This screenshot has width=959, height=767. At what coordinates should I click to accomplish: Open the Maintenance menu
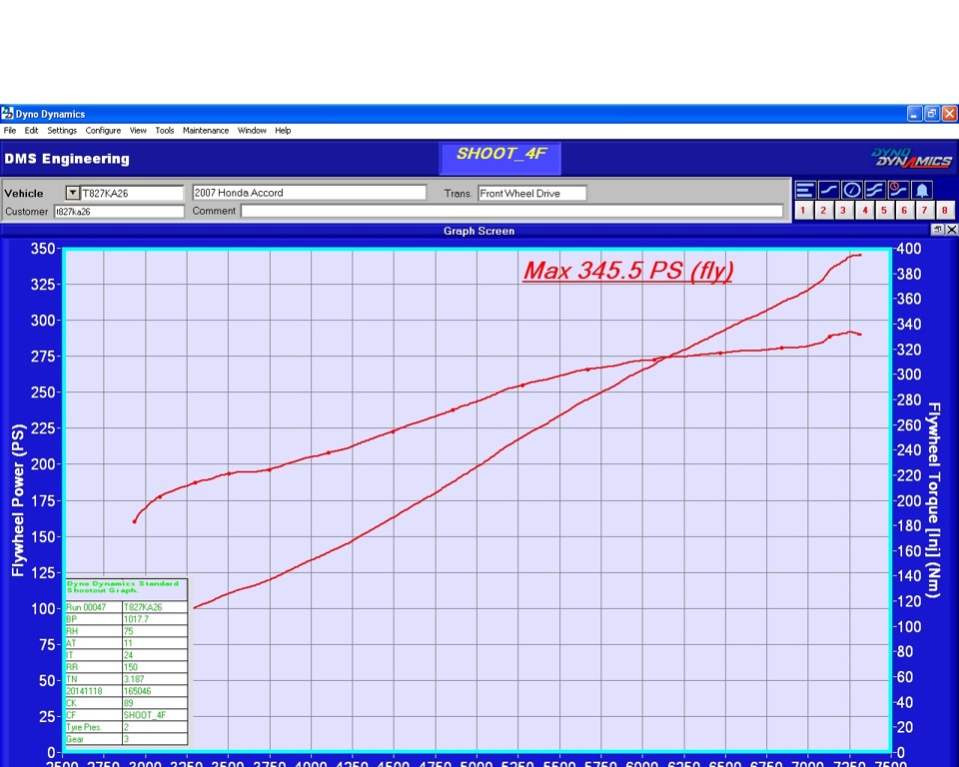pyautogui.click(x=206, y=130)
